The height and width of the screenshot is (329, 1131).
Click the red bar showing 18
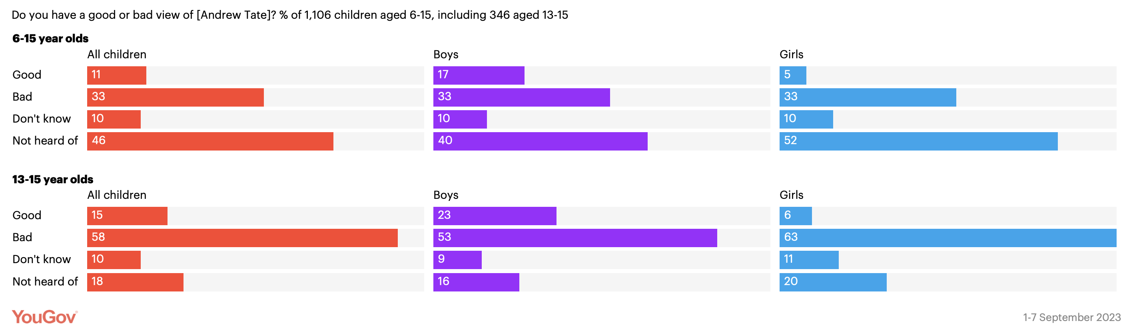tap(135, 282)
